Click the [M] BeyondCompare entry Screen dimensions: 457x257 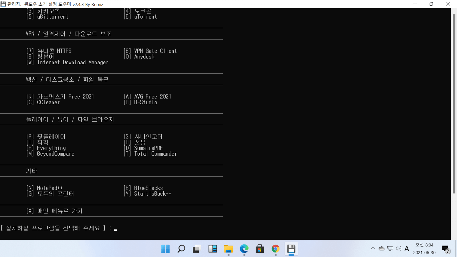click(x=50, y=154)
